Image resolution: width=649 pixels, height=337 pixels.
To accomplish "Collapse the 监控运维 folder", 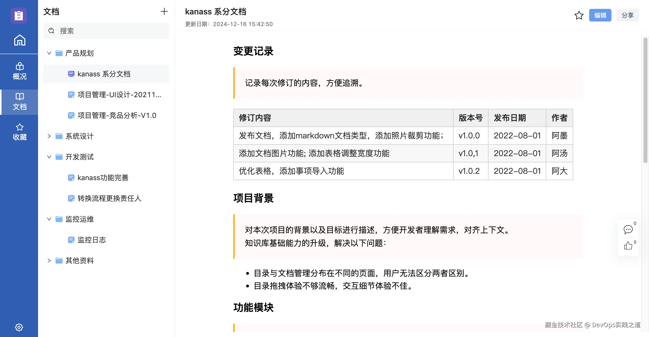I will pyautogui.click(x=49, y=219).
